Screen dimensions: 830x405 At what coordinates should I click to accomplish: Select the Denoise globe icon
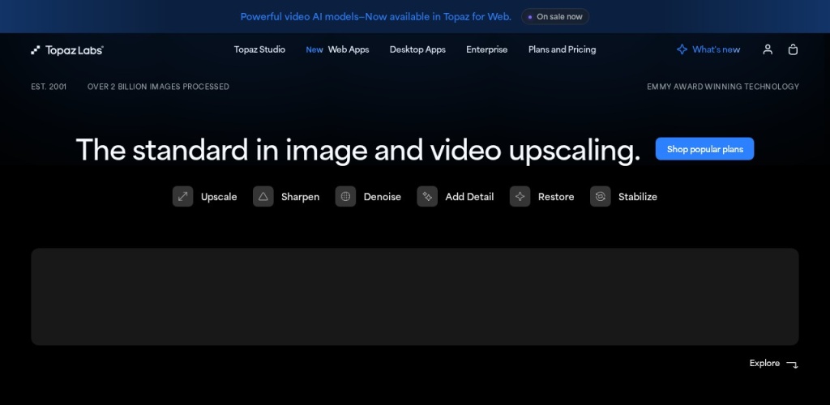345,197
